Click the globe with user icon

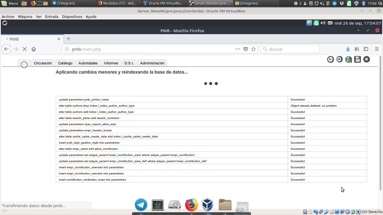(349, 59)
